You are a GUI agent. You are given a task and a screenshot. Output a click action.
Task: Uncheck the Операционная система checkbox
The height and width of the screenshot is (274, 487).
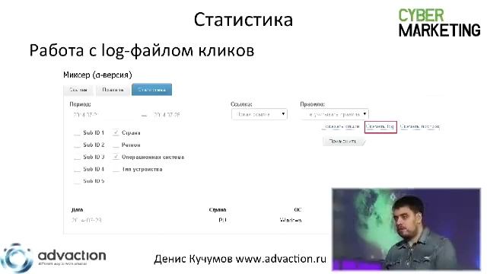[116, 157]
